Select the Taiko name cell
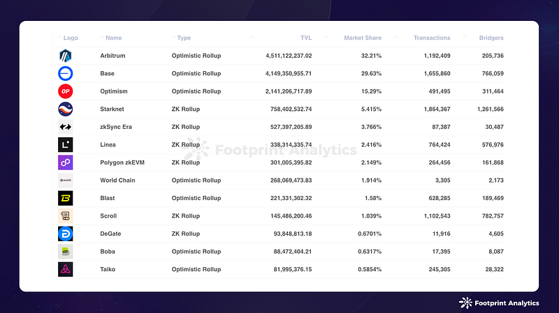This screenshot has height=313, width=559. pyautogui.click(x=108, y=269)
